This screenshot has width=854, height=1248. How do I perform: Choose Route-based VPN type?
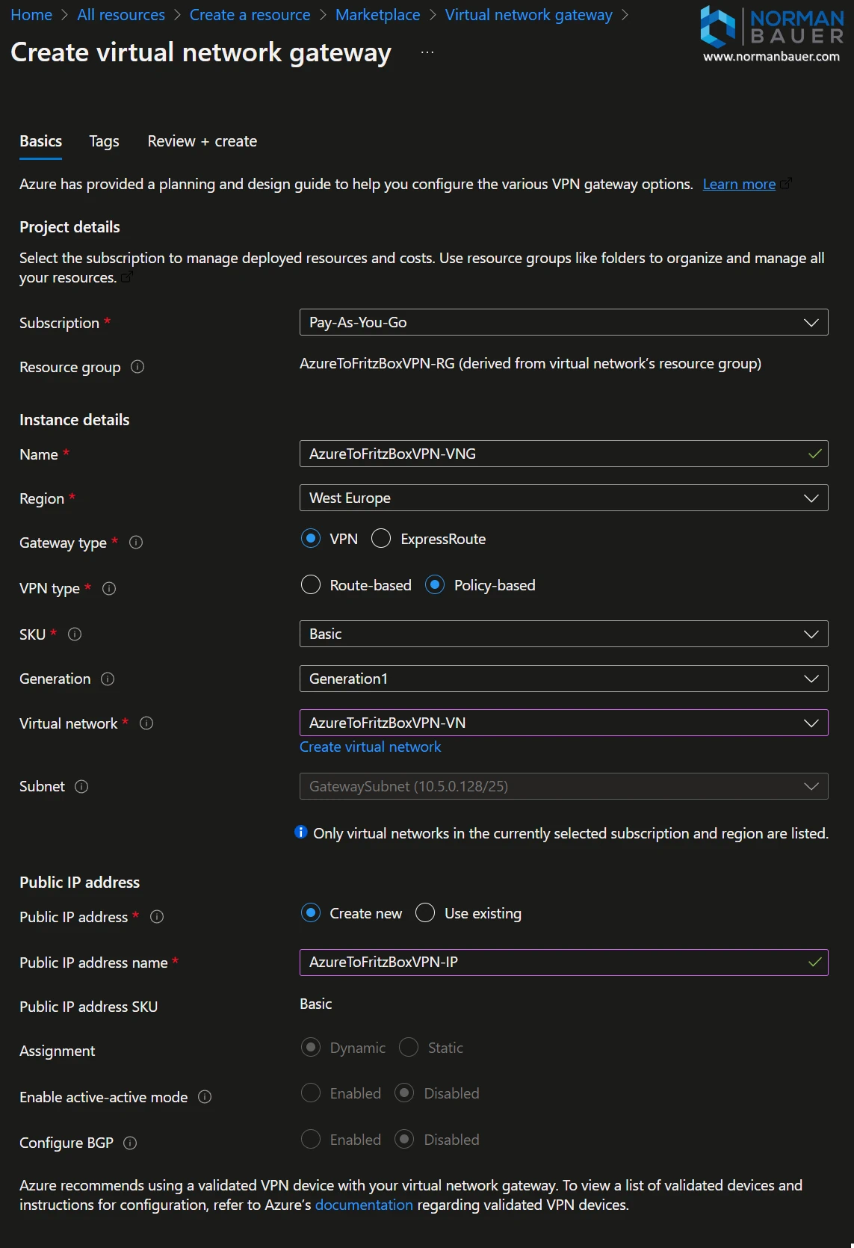tap(311, 585)
